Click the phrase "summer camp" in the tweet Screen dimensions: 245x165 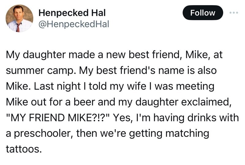pyautogui.click(x=40, y=71)
